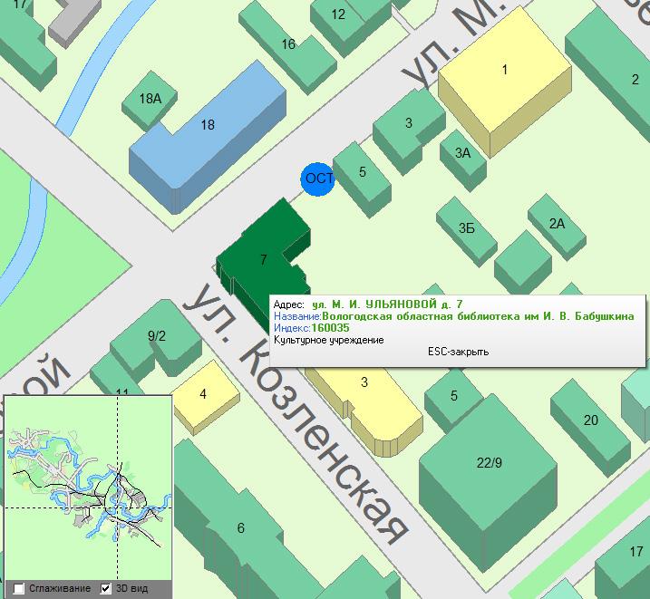Viewport: 650px width, 599px height.
Task: Select building 3Б on the map
Action: coord(466,228)
